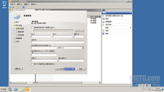Click the 导出列表 export icon in the action pane

[x=103, y=25]
